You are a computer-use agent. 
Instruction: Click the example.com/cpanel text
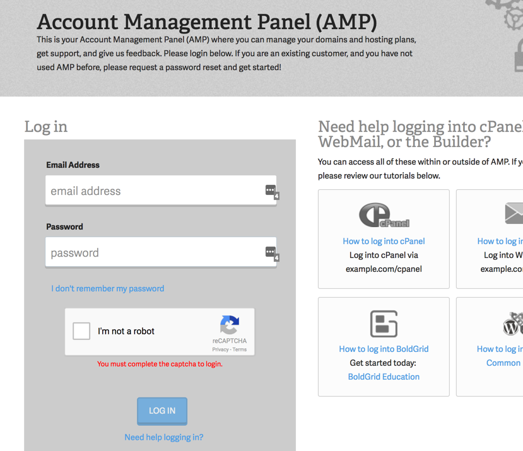[x=384, y=269]
